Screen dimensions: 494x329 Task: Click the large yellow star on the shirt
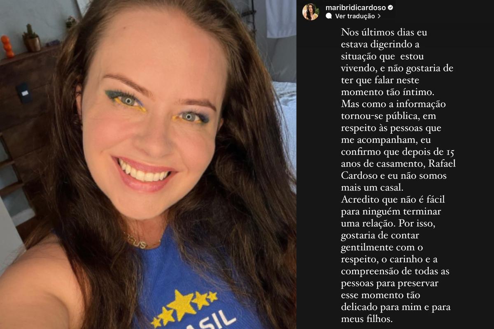(x=182, y=305)
